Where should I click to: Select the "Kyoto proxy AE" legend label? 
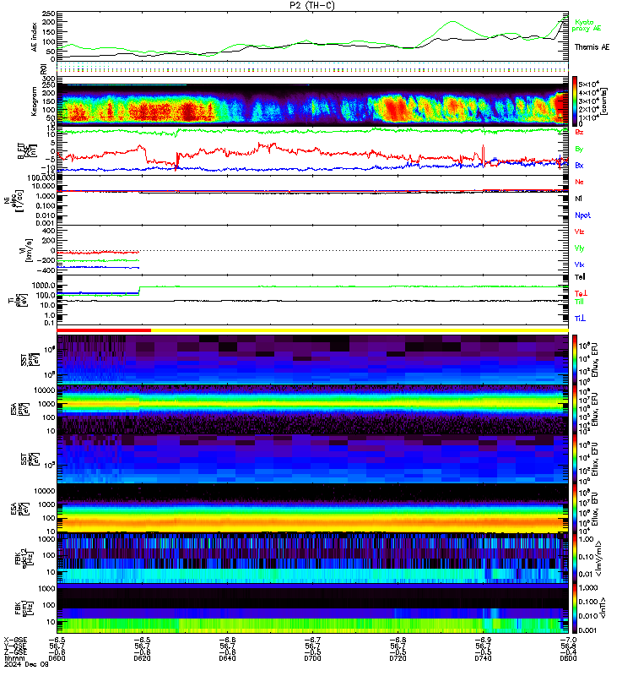586,25
